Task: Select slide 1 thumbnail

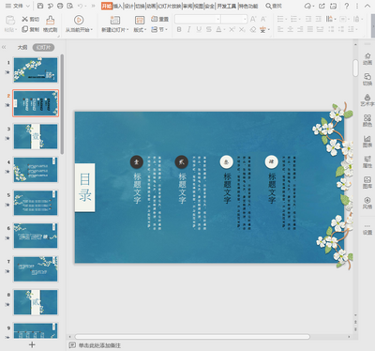Action: (x=36, y=70)
